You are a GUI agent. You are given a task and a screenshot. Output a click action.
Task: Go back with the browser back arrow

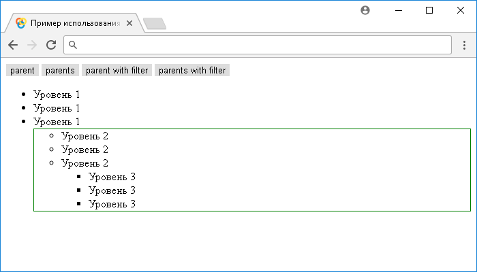tap(13, 45)
